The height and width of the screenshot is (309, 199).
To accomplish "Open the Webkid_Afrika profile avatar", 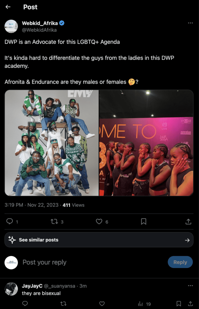I will [x=11, y=26].
